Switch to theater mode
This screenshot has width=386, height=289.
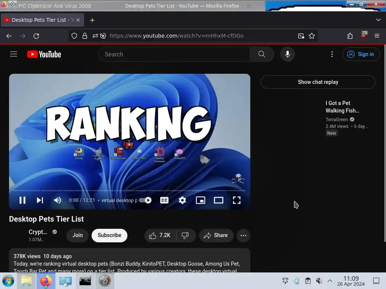[x=219, y=200]
